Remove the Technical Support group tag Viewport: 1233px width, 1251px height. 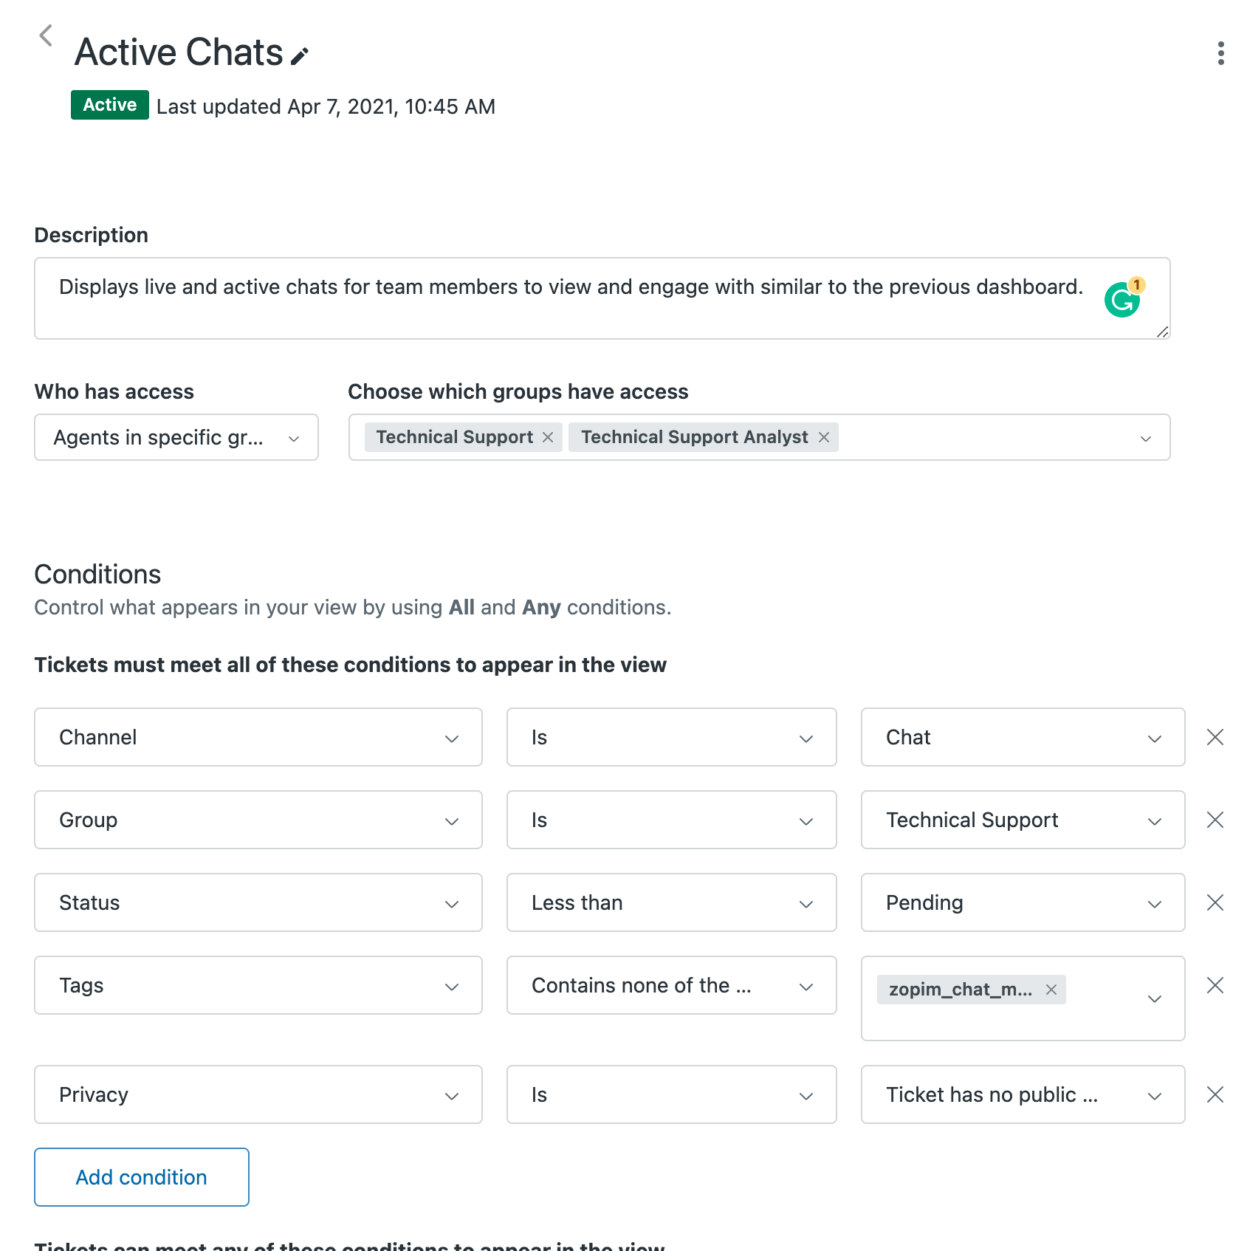tap(548, 437)
